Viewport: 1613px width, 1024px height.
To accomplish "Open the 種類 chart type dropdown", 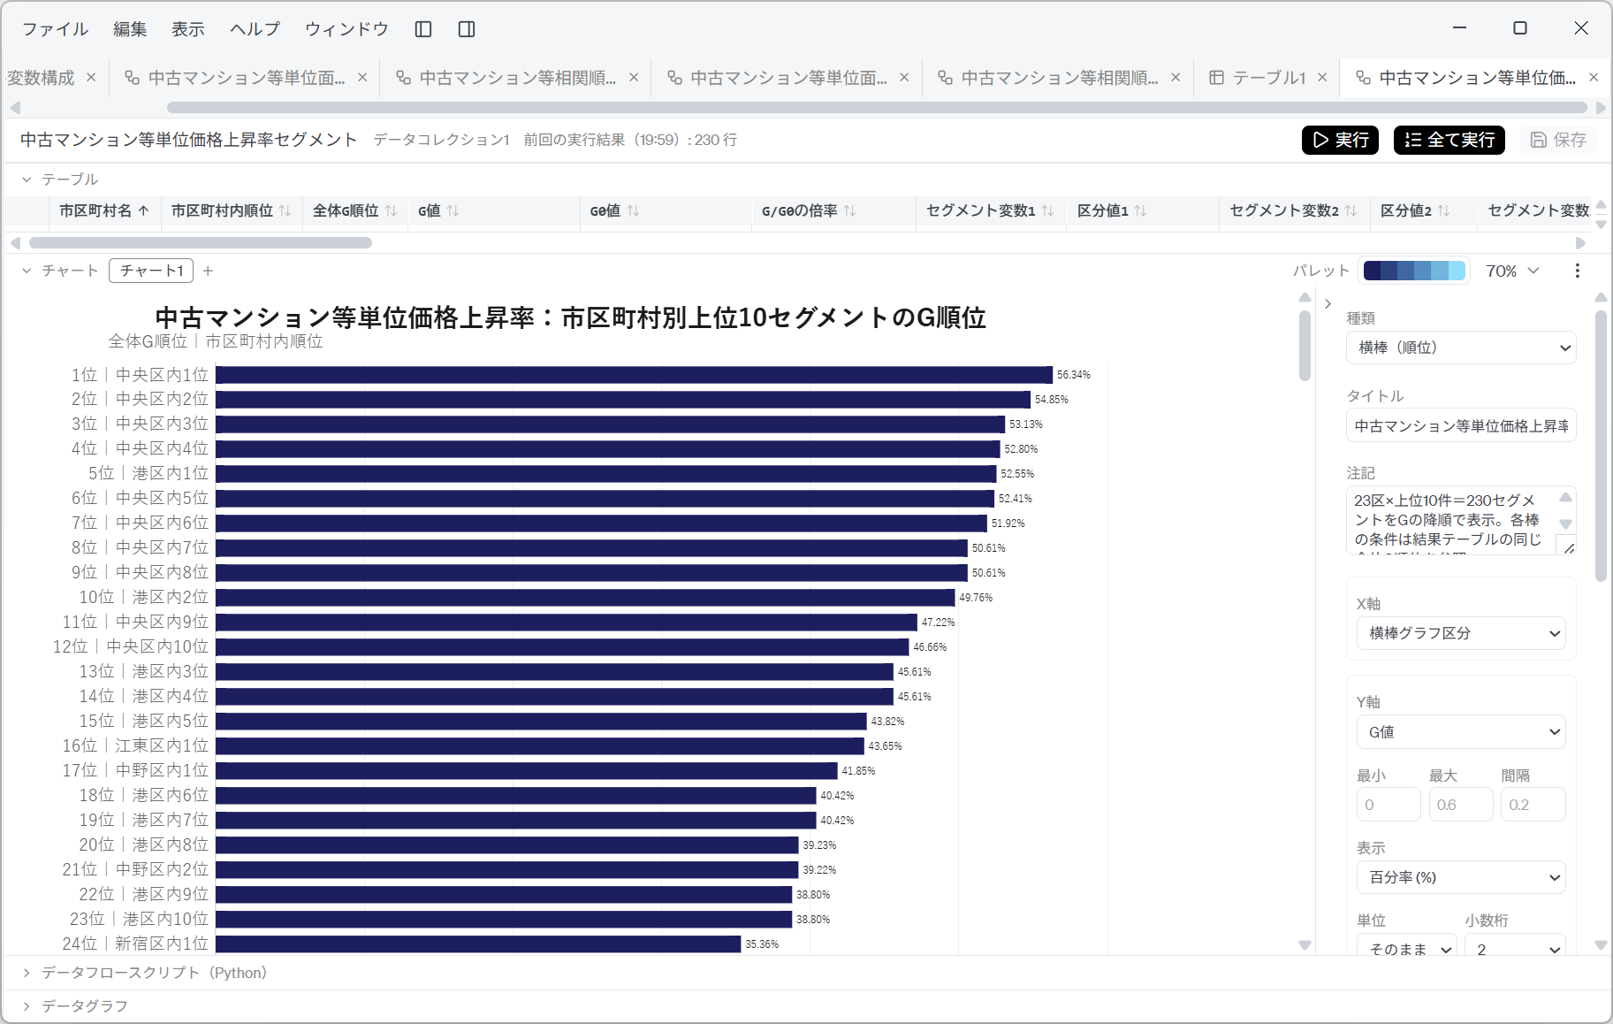I will click(1461, 348).
